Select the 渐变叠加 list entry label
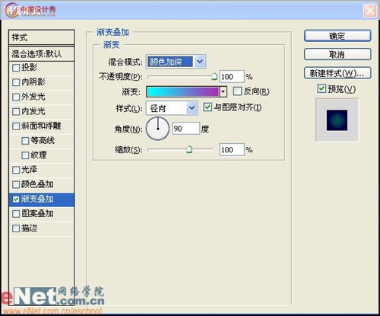The height and width of the screenshot is (316, 380). [x=37, y=199]
